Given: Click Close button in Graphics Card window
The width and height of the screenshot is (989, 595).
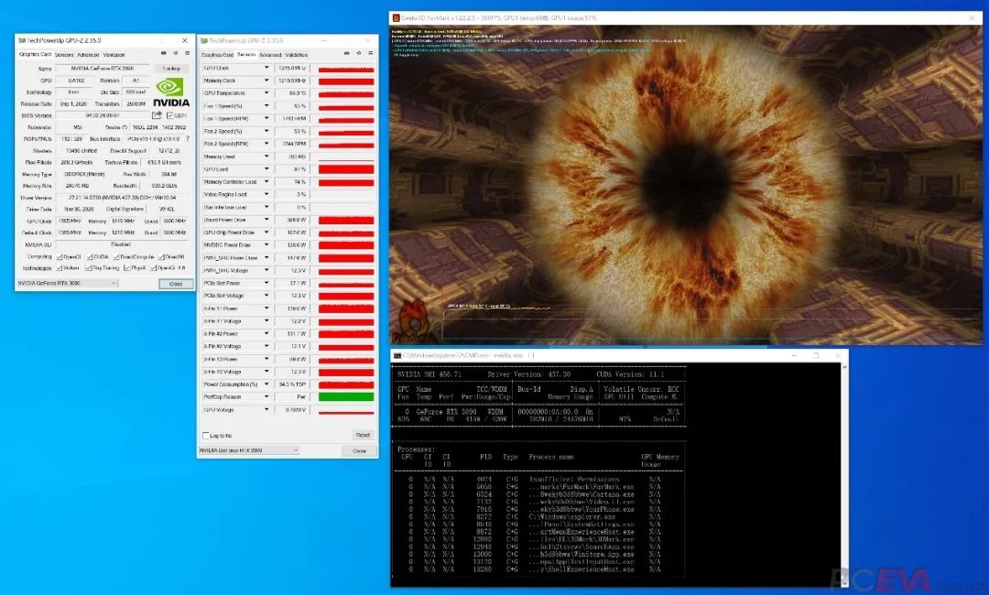Looking at the screenshot, I should 176,284.
